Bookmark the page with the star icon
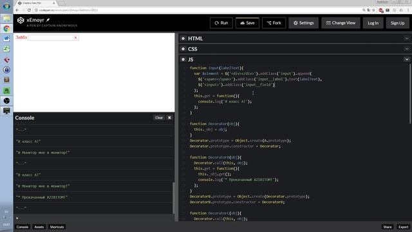The width and height of the screenshot is (412, 232). click(373, 10)
